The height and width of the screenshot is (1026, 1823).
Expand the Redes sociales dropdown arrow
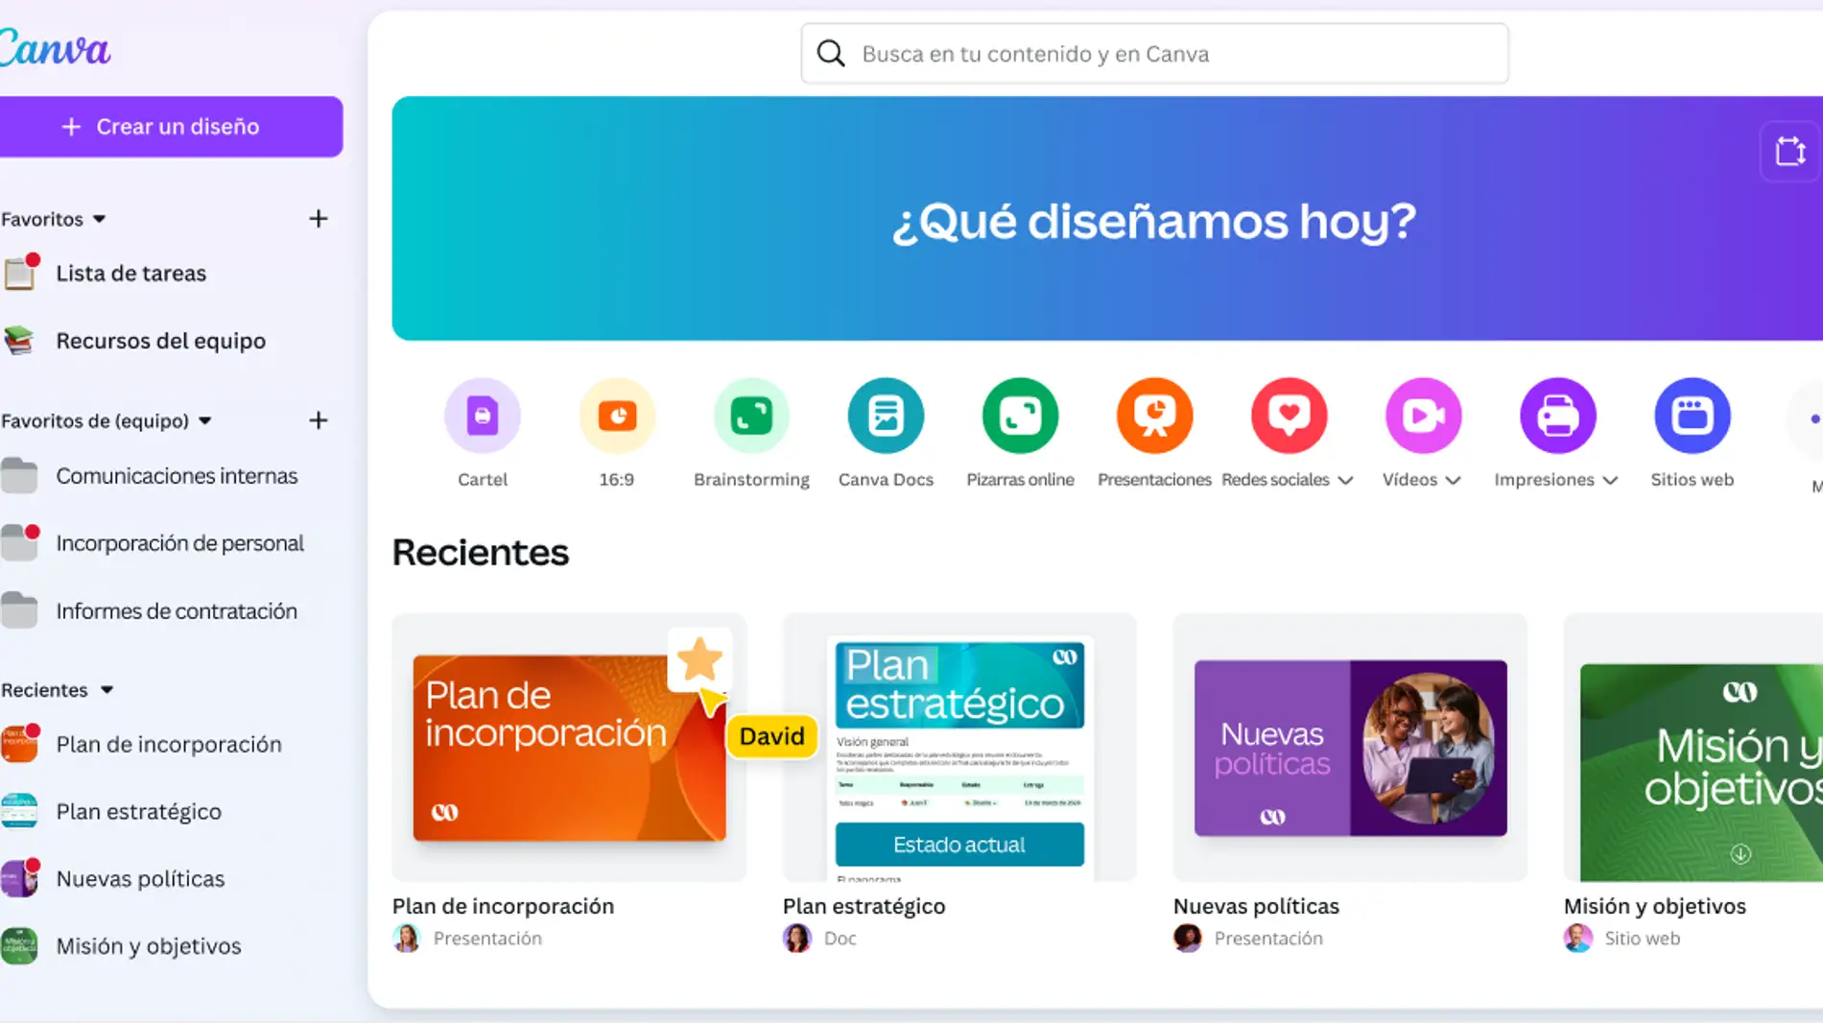[1347, 480]
